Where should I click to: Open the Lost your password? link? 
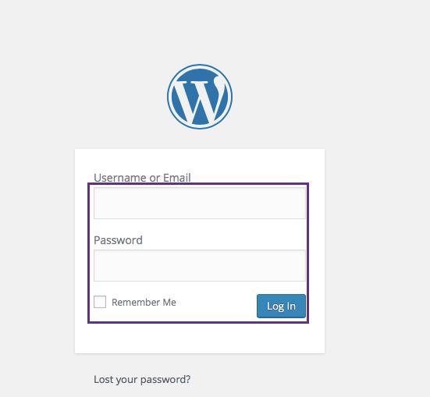pyautogui.click(x=142, y=380)
